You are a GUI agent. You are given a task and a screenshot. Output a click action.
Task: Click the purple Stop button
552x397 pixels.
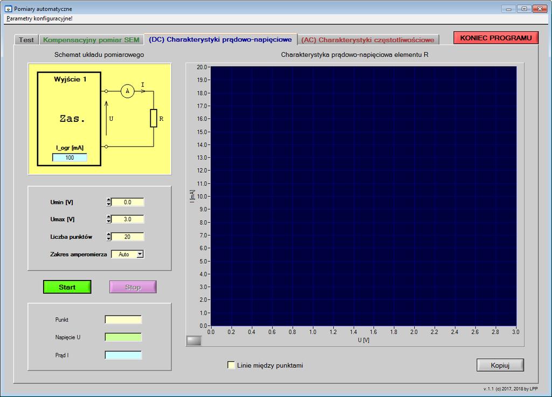click(133, 287)
